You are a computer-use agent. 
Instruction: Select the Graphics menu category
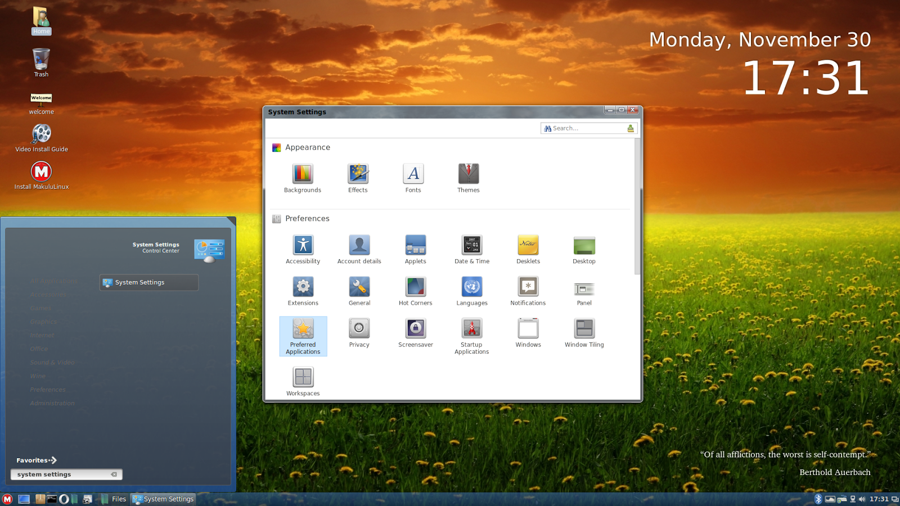point(43,322)
